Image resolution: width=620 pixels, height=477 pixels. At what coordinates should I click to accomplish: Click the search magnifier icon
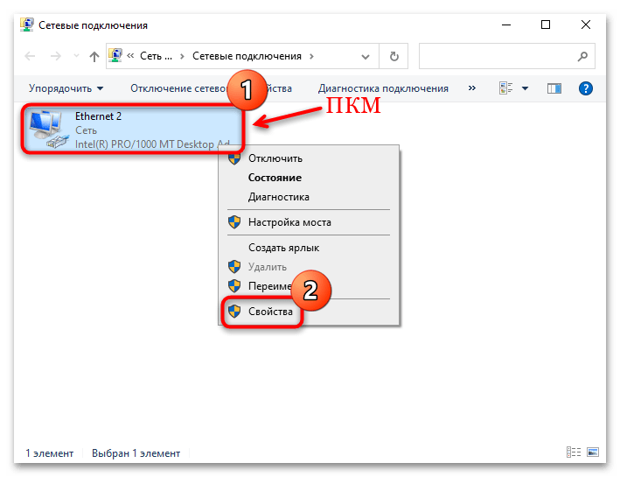coord(582,56)
